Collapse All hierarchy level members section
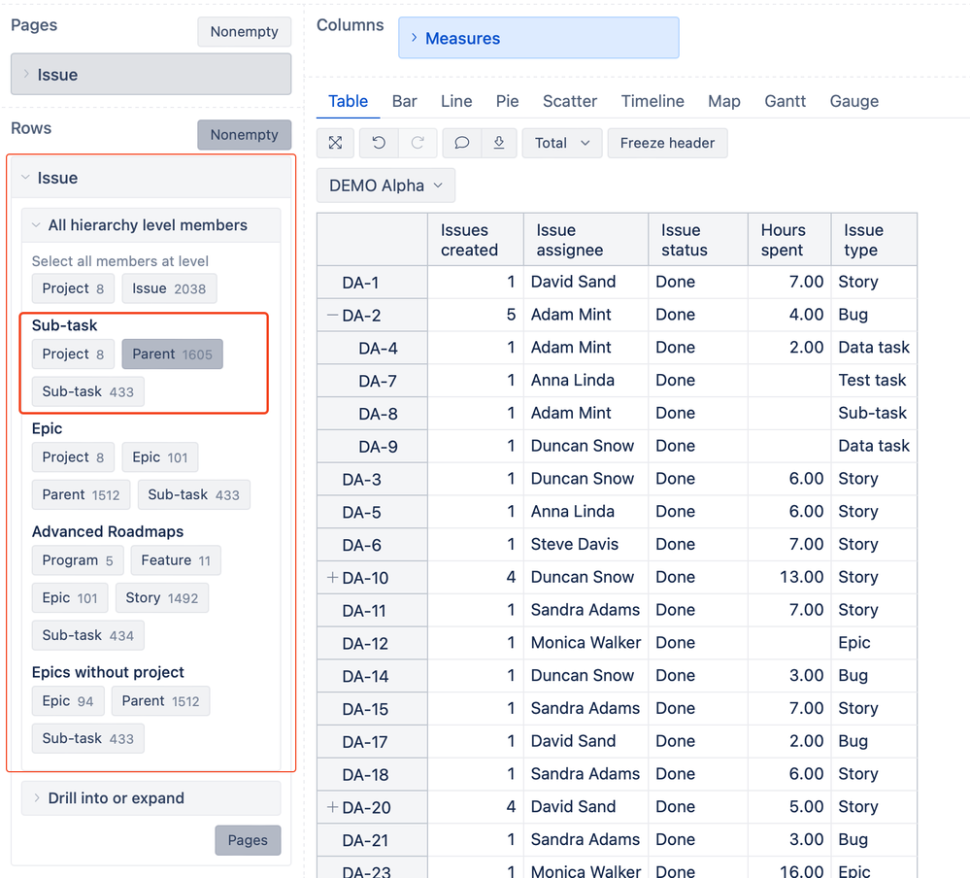This screenshot has height=878, width=970. click(151, 225)
